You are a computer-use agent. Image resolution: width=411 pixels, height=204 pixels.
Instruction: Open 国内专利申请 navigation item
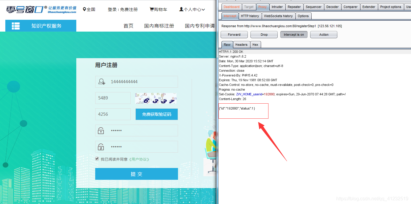pyautogui.click(x=200, y=26)
